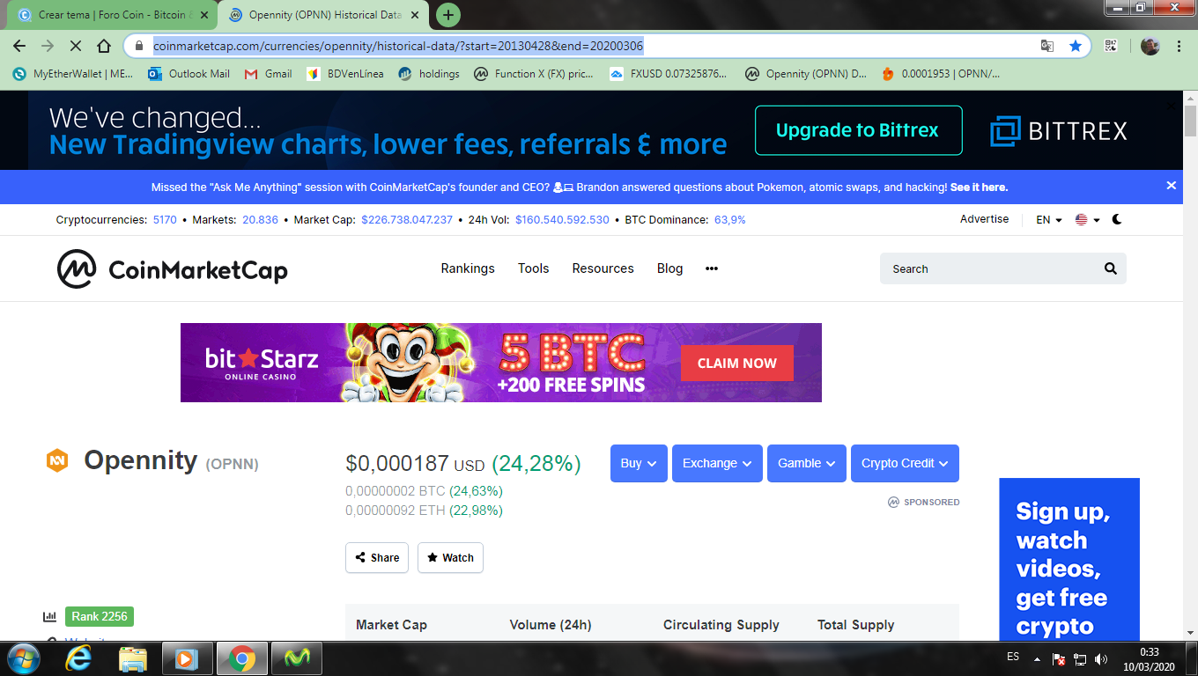Click the volume speaker tray icon

click(1101, 658)
